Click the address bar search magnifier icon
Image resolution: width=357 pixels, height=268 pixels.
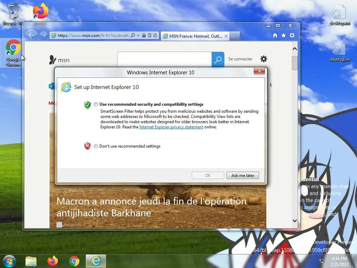point(133,35)
